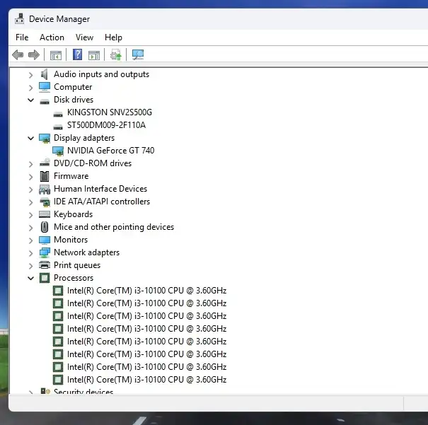The width and height of the screenshot is (428, 425).
Task: Open the View menu
Action: (84, 37)
